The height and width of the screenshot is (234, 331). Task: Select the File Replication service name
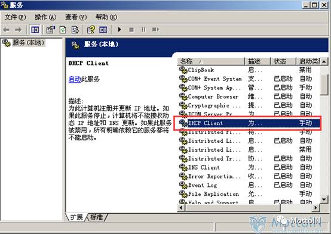tap(213, 194)
